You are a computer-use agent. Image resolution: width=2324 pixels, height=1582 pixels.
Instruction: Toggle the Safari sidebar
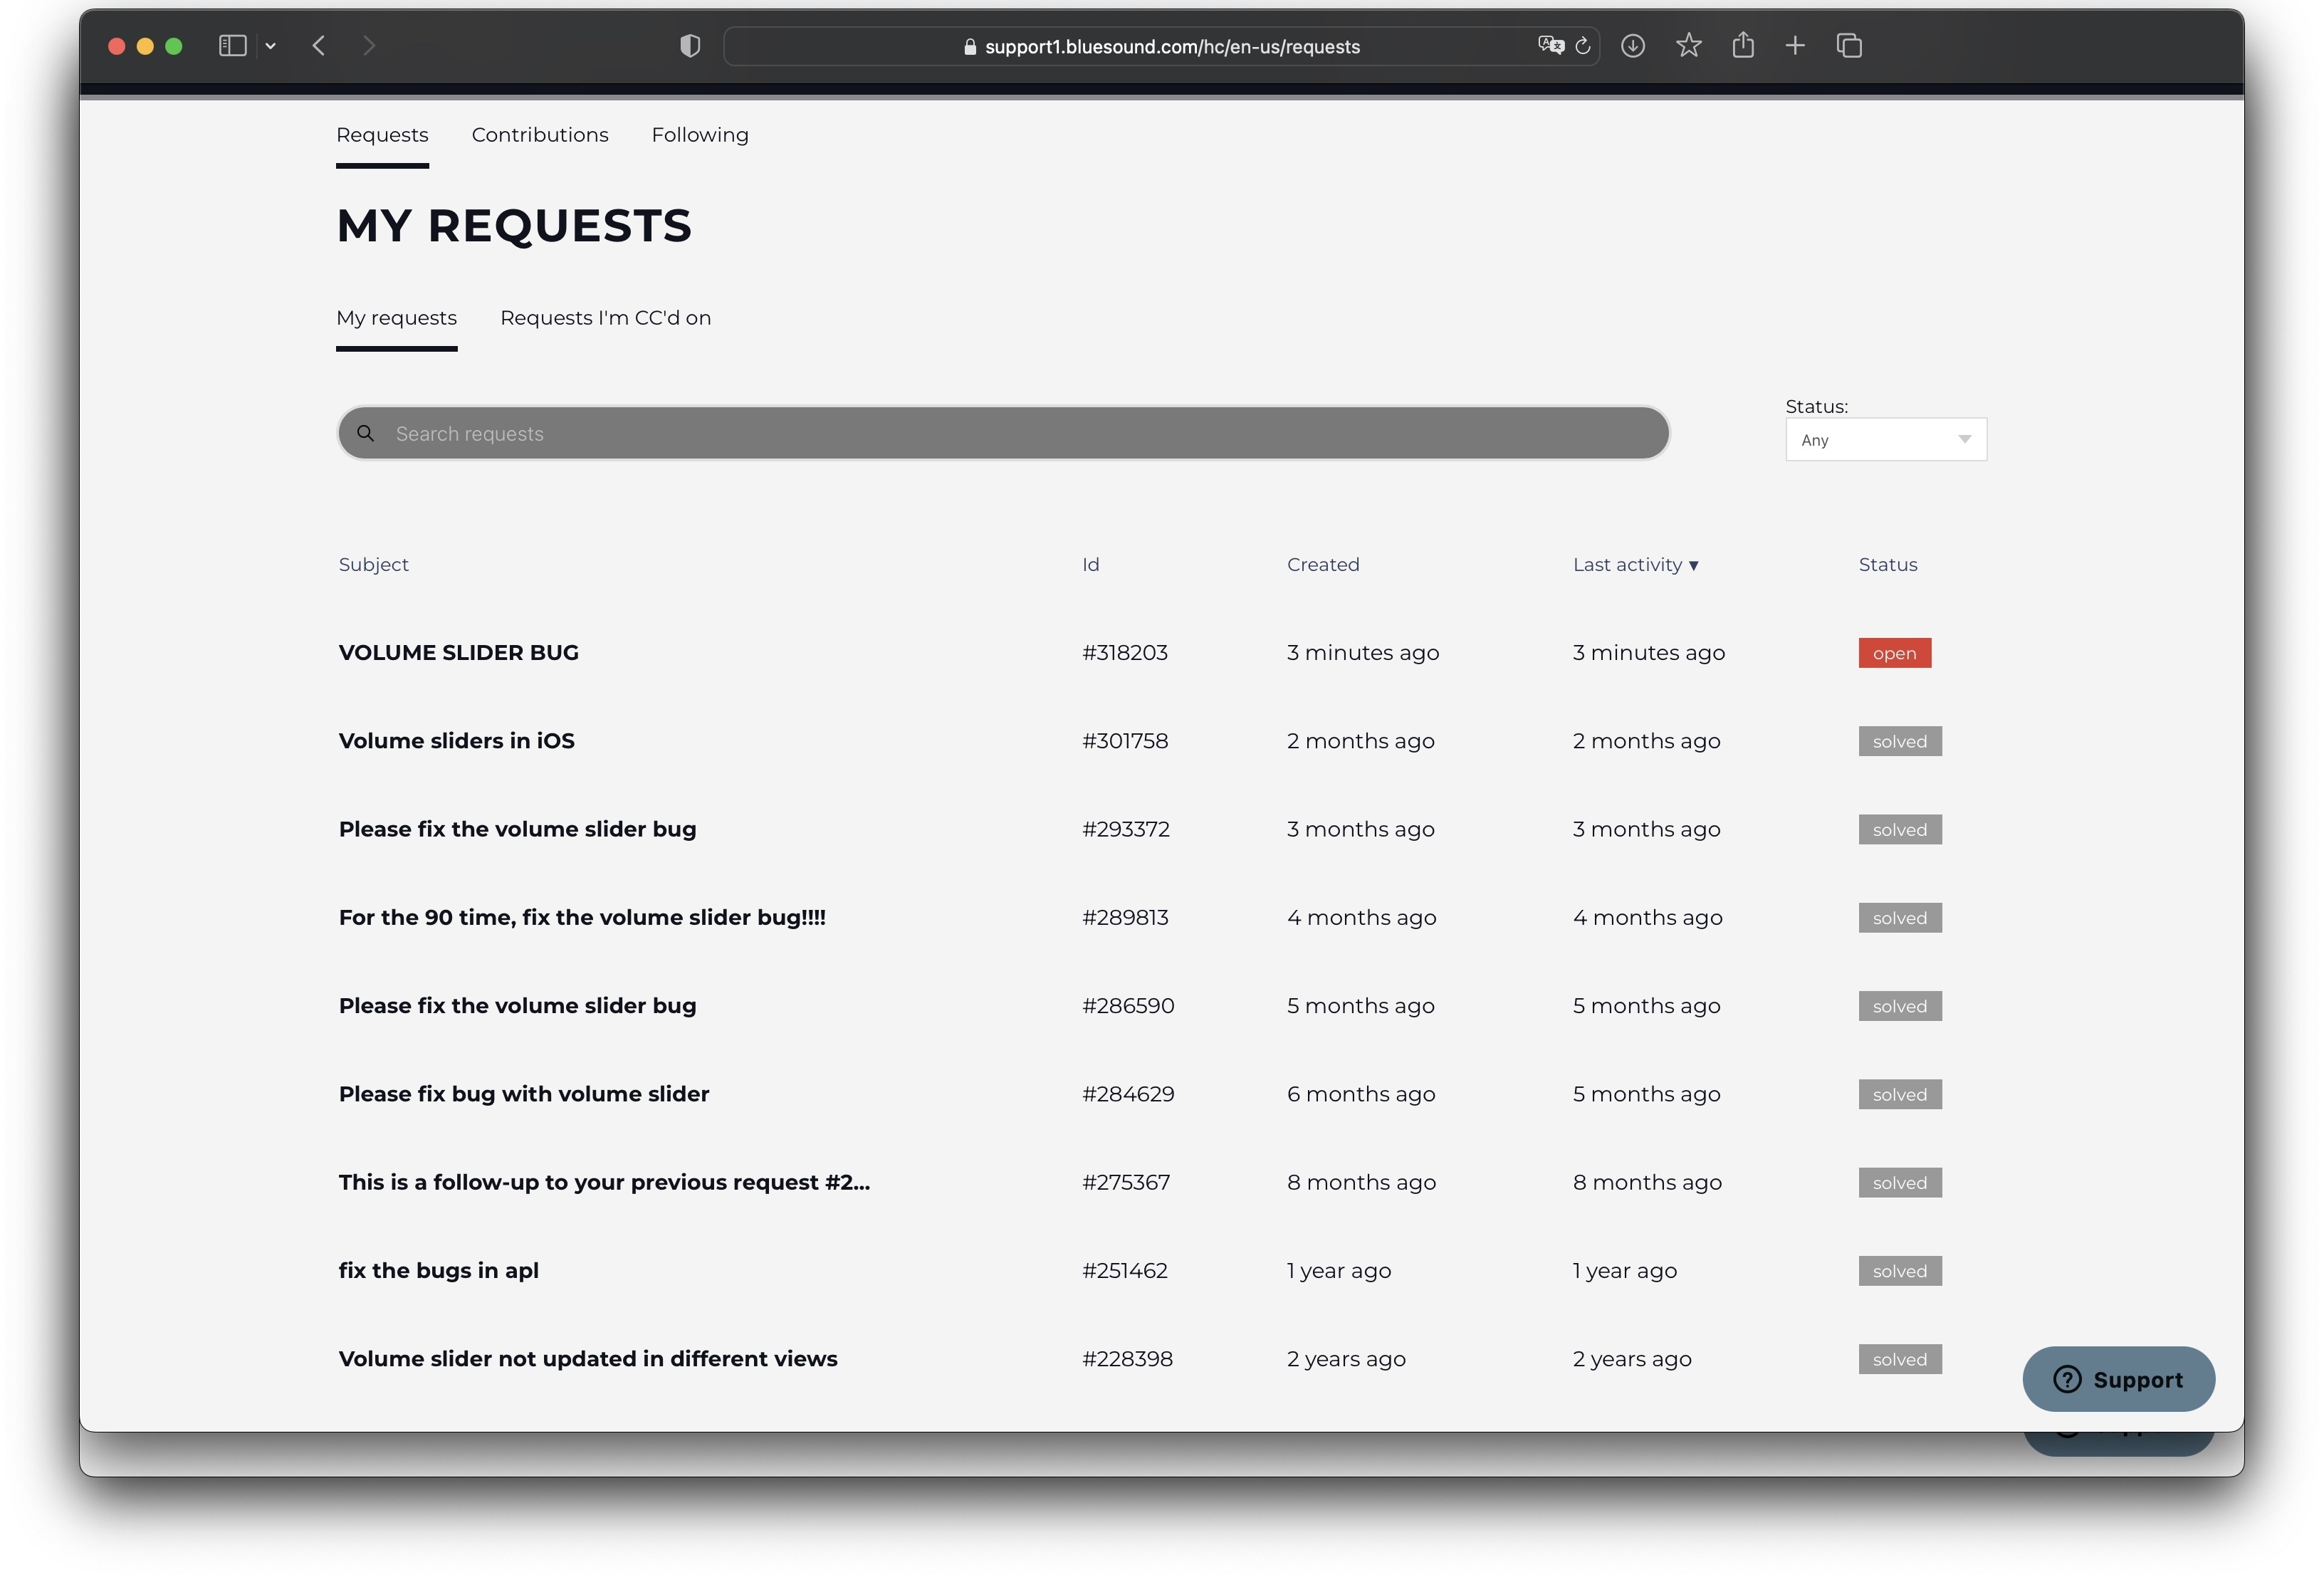pyautogui.click(x=232, y=45)
